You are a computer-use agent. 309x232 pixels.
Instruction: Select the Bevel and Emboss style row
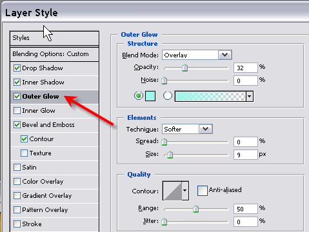pyautogui.click(x=54, y=125)
